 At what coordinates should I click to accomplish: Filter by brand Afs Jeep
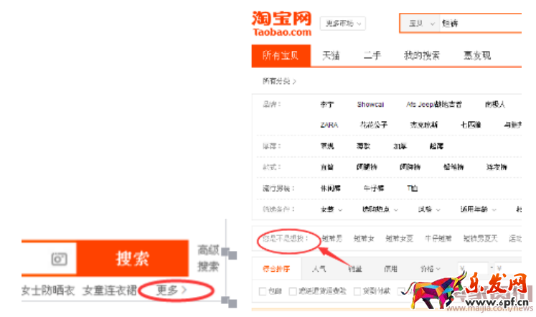[434, 105]
